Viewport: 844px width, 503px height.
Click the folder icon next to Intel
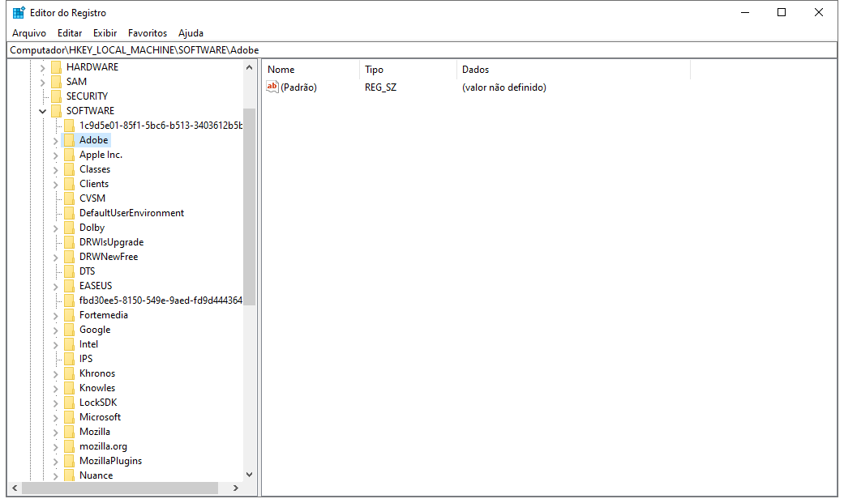pyautogui.click(x=69, y=344)
